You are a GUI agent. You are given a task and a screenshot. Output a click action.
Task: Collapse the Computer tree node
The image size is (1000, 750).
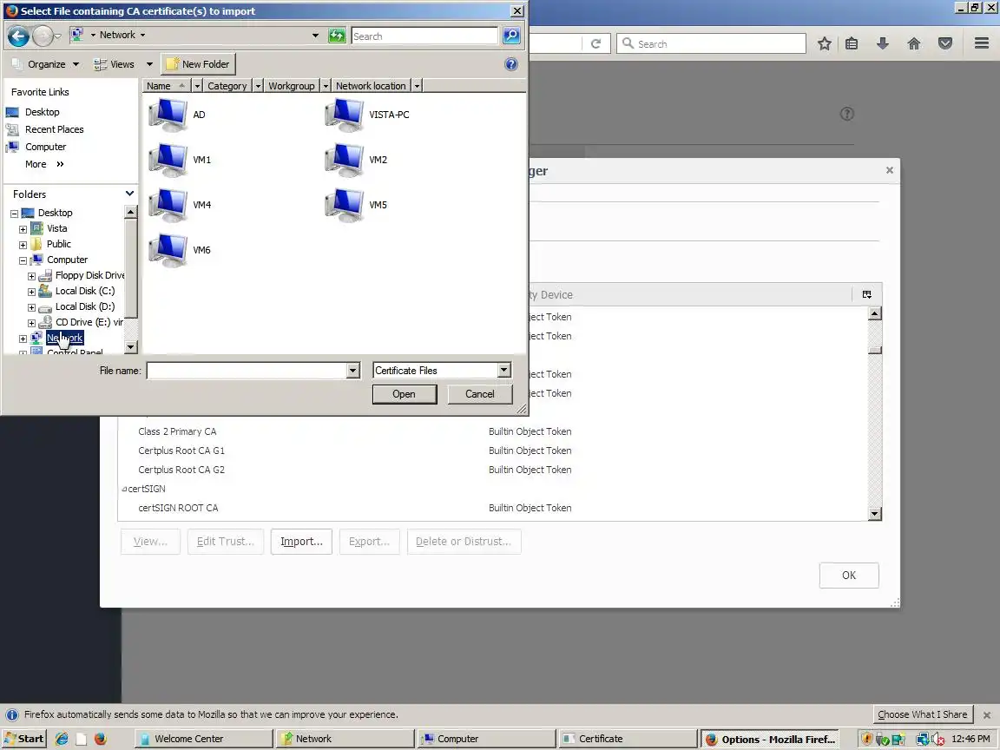coord(23,260)
